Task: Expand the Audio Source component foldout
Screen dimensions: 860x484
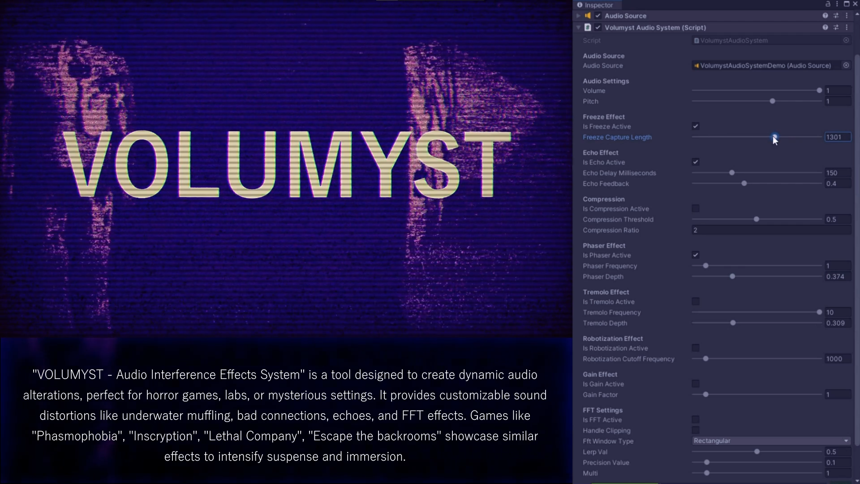Action: pyautogui.click(x=578, y=16)
